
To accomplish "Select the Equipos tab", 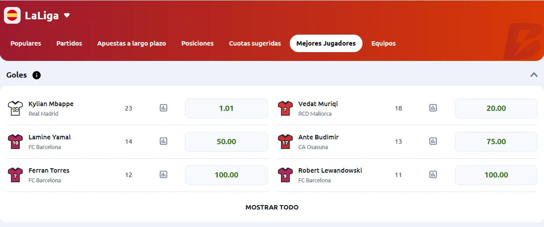I will (383, 43).
